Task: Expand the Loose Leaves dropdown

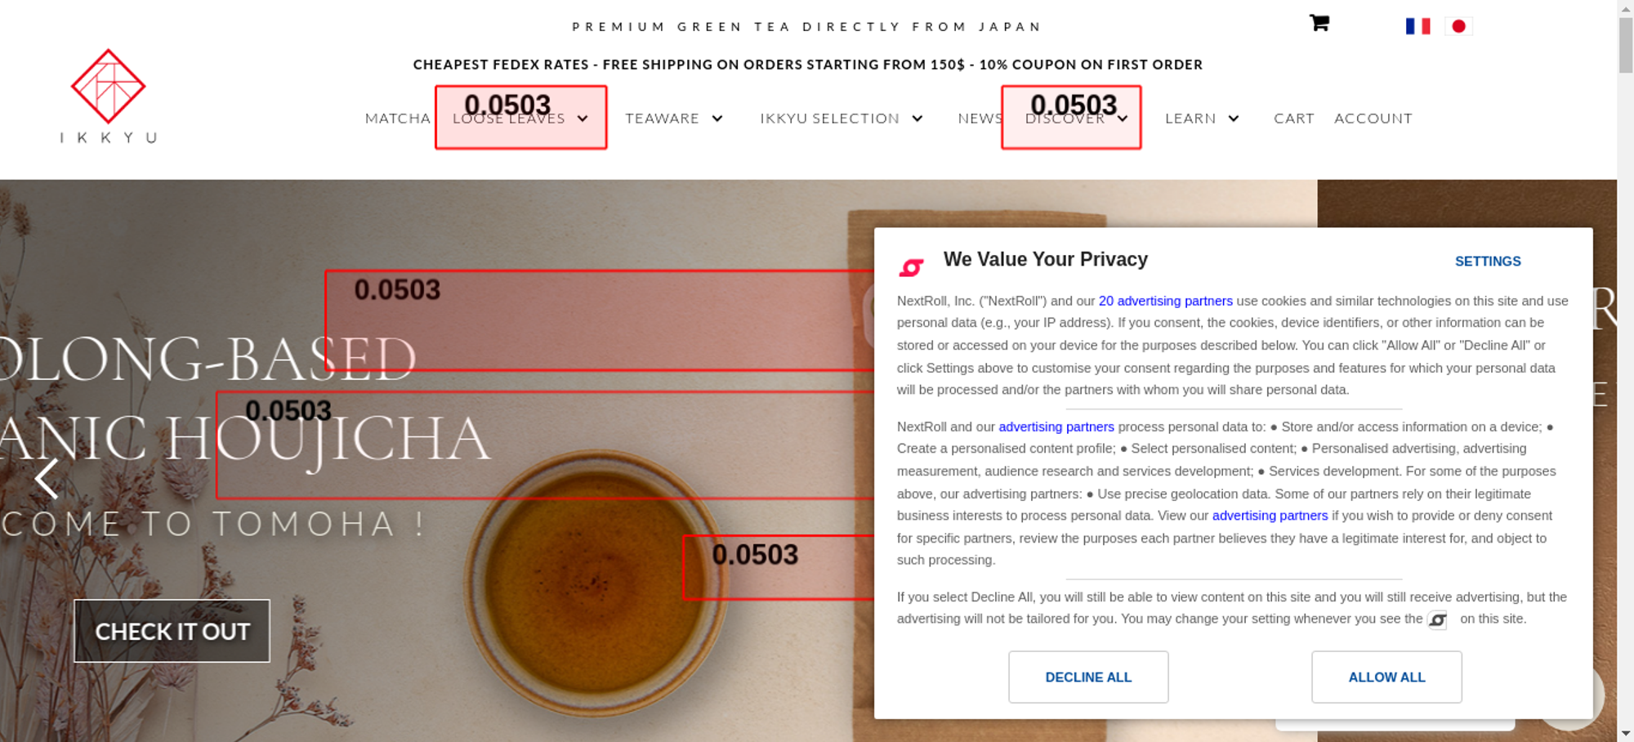Action: click(x=583, y=118)
